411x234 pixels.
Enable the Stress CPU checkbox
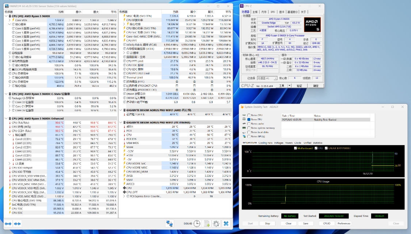249,116
